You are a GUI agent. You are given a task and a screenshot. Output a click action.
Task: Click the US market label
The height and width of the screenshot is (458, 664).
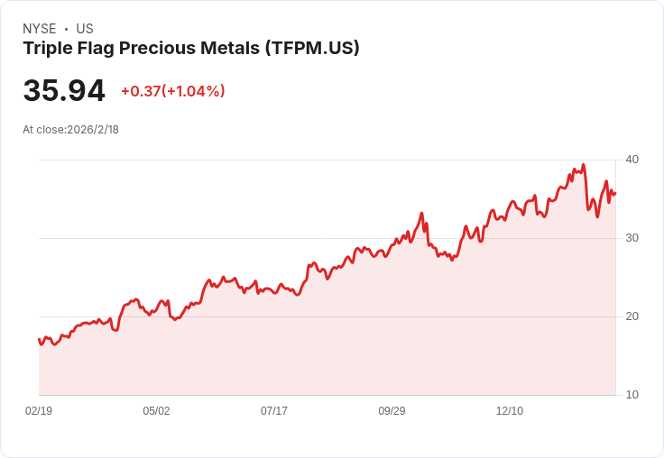pyautogui.click(x=85, y=29)
